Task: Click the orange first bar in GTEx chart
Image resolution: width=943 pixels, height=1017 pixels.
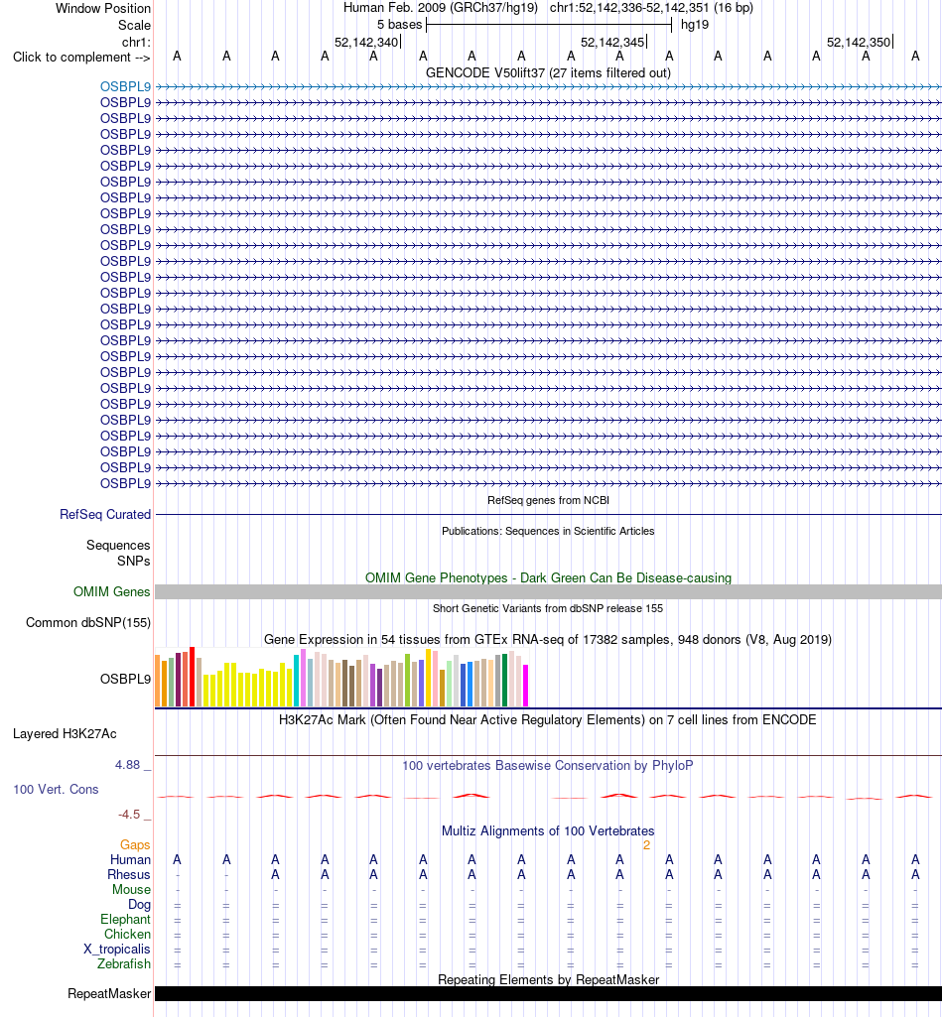Action: [x=158, y=681]
